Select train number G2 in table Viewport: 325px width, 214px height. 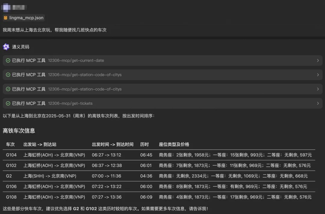(x=9, y=176)
